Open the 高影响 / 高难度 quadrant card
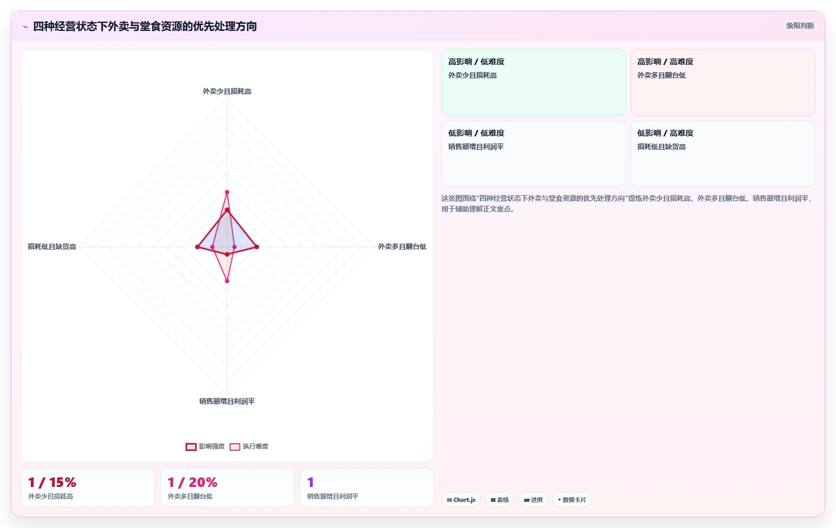 [x=723, y=83]
